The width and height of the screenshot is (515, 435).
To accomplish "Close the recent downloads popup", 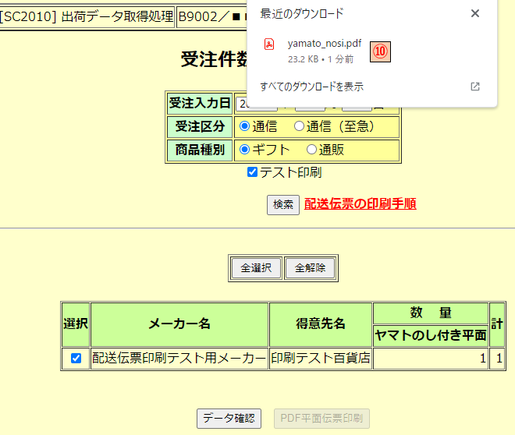I will tap(475, 13).
